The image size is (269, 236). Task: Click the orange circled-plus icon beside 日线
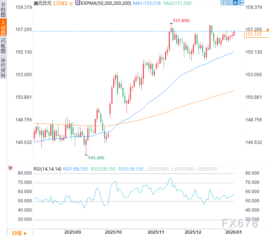pos(71,4)
